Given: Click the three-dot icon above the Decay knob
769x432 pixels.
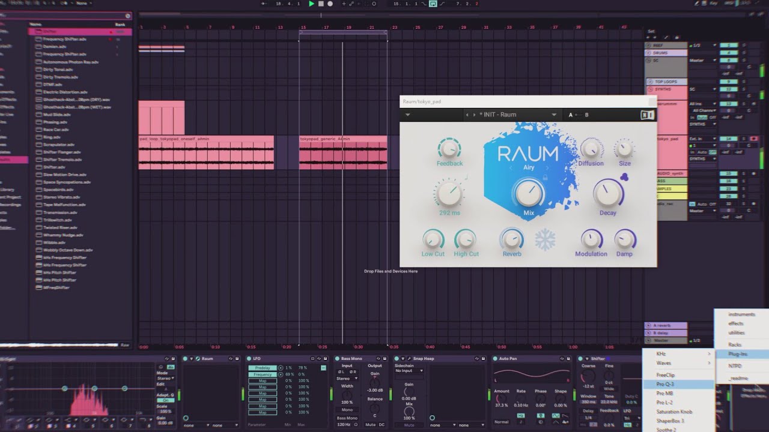Looking at the screenshot, I should pos(624,176).
